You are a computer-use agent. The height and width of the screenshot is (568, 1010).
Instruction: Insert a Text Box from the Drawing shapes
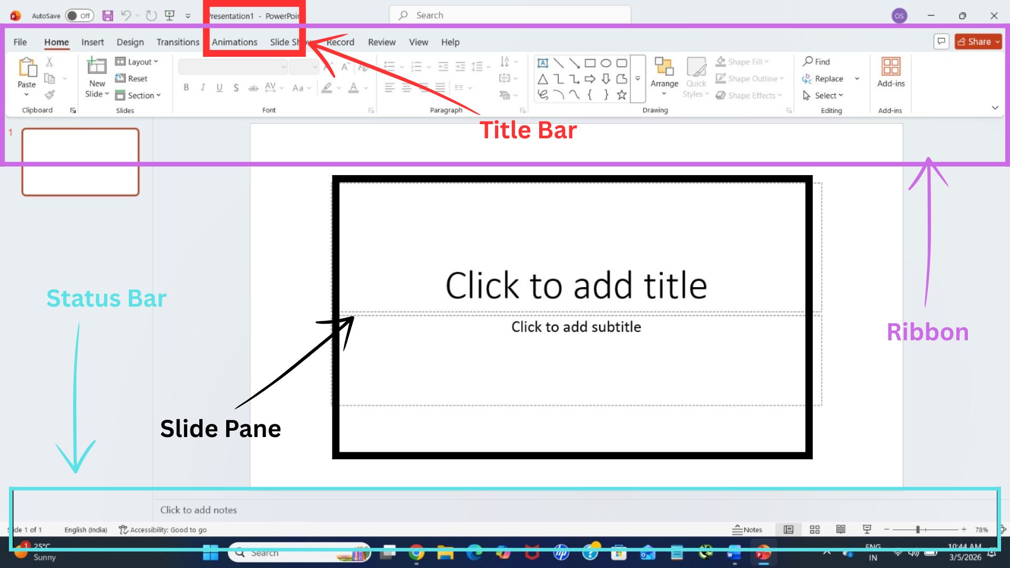[x=543, y=63]
